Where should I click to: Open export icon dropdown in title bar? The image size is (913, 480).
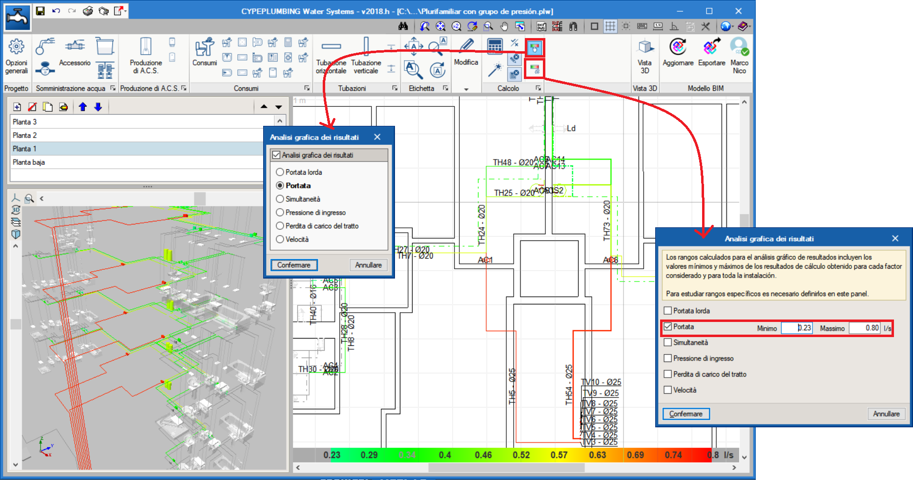125,11
